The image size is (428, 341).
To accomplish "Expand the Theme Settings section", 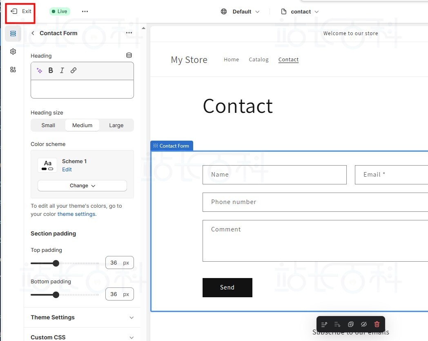I will [82, 317].
